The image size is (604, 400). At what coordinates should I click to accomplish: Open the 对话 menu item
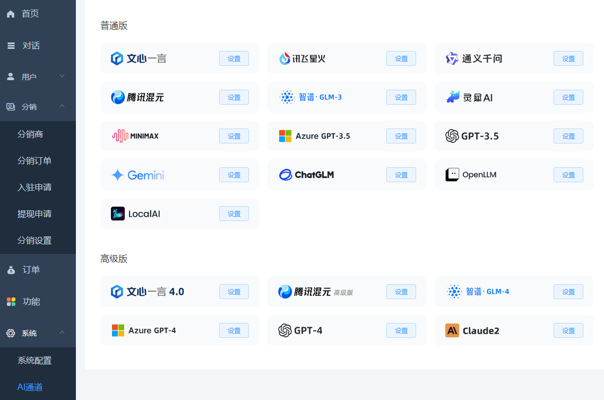tap(38, 46)
